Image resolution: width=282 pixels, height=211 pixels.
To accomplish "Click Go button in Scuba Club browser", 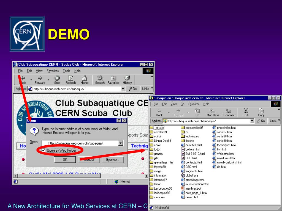I will (x=133, y=89).
